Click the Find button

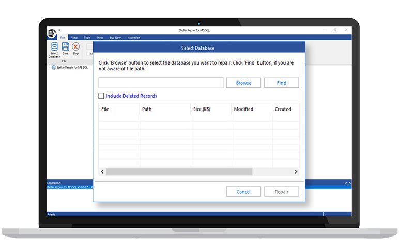click(x=282, y=83)
